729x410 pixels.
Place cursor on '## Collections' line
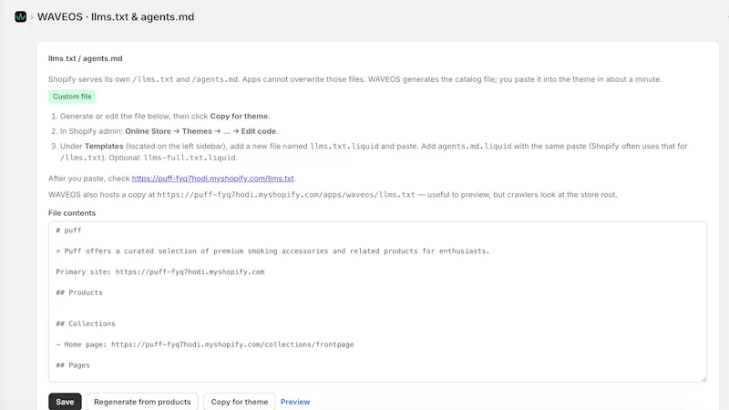(86, 323)
